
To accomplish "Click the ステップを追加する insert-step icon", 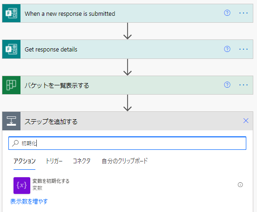I will (x=11, y=121).
